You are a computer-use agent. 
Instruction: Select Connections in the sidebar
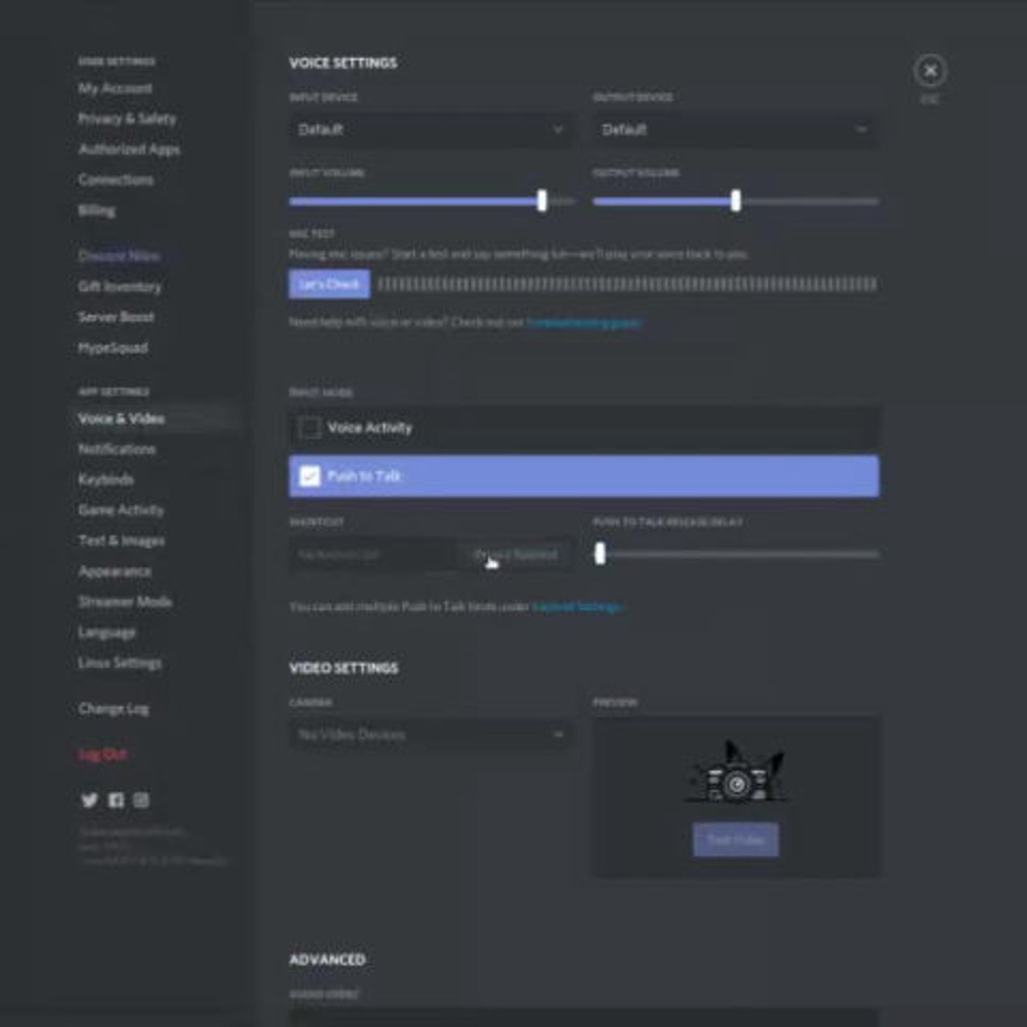pyautogui.click(x=116, y=180)
